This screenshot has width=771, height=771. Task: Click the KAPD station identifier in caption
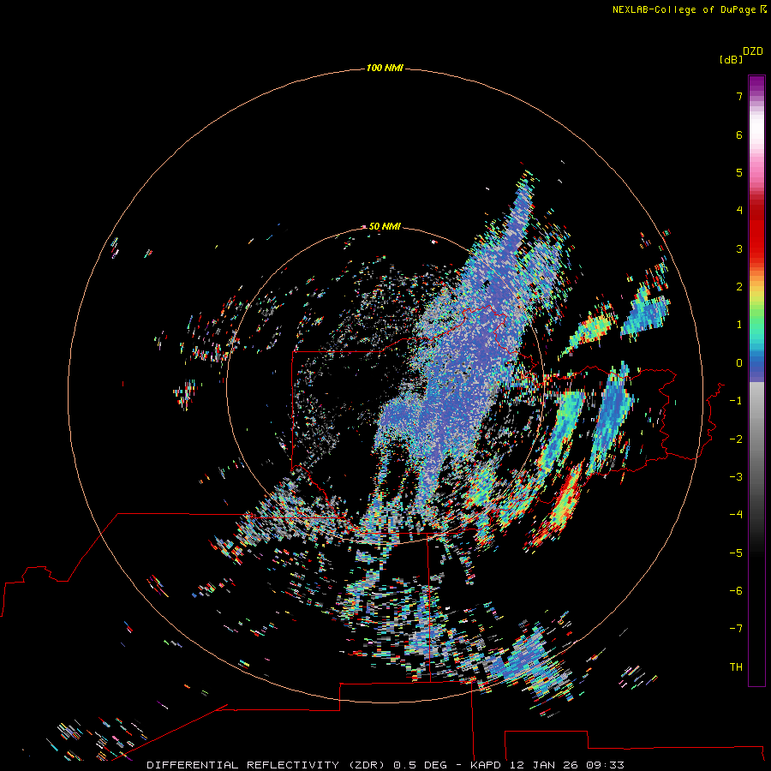click(486, 765)
